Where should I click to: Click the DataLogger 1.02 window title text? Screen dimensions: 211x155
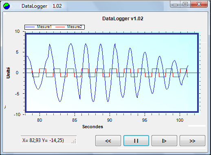coord(42,6)
